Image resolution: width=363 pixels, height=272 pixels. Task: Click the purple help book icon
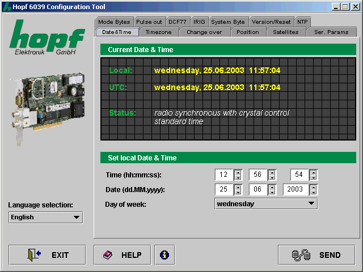pos(108,255)
